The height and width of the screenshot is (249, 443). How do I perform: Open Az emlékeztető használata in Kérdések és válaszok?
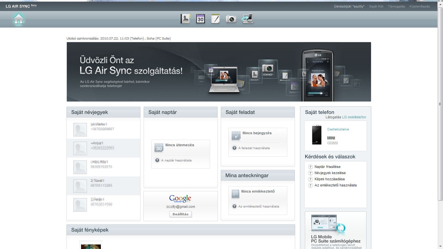336,185
